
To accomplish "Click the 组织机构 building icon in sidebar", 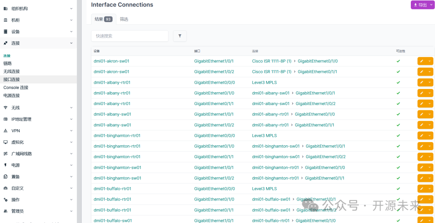I will pos(5,8).
